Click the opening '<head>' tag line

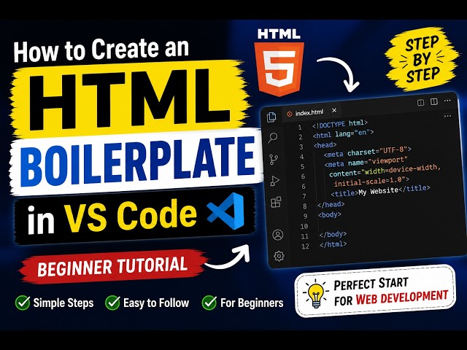click(x=325, y=145)
